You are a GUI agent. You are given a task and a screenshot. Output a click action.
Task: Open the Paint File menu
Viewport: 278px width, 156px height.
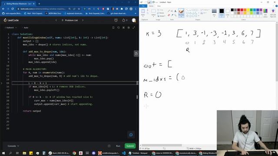click(143, 6)
